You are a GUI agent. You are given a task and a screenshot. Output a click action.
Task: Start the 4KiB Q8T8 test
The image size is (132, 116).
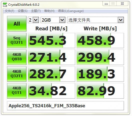pos(17,57)
